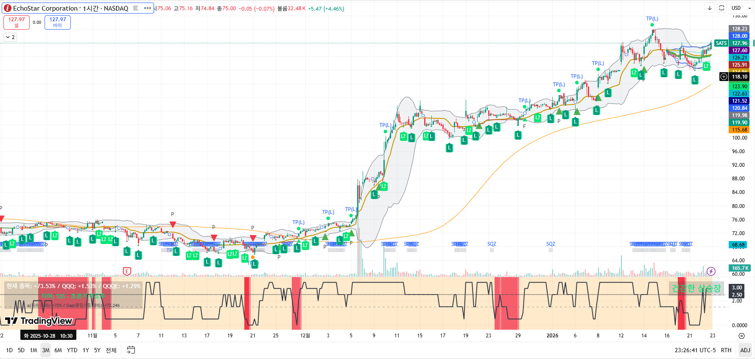Click the EchoStar Corporation symbol title

tap(45, 8)
